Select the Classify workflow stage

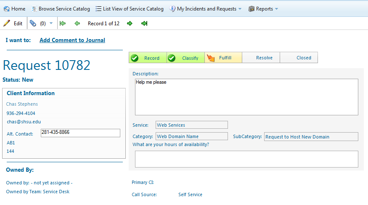(185, 58)
